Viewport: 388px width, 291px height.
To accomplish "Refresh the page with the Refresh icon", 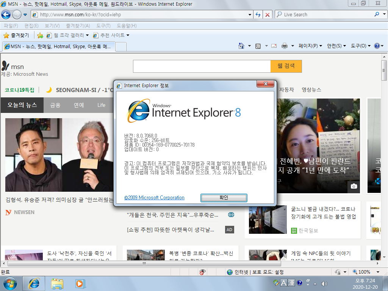I will (x=258, y=15).
